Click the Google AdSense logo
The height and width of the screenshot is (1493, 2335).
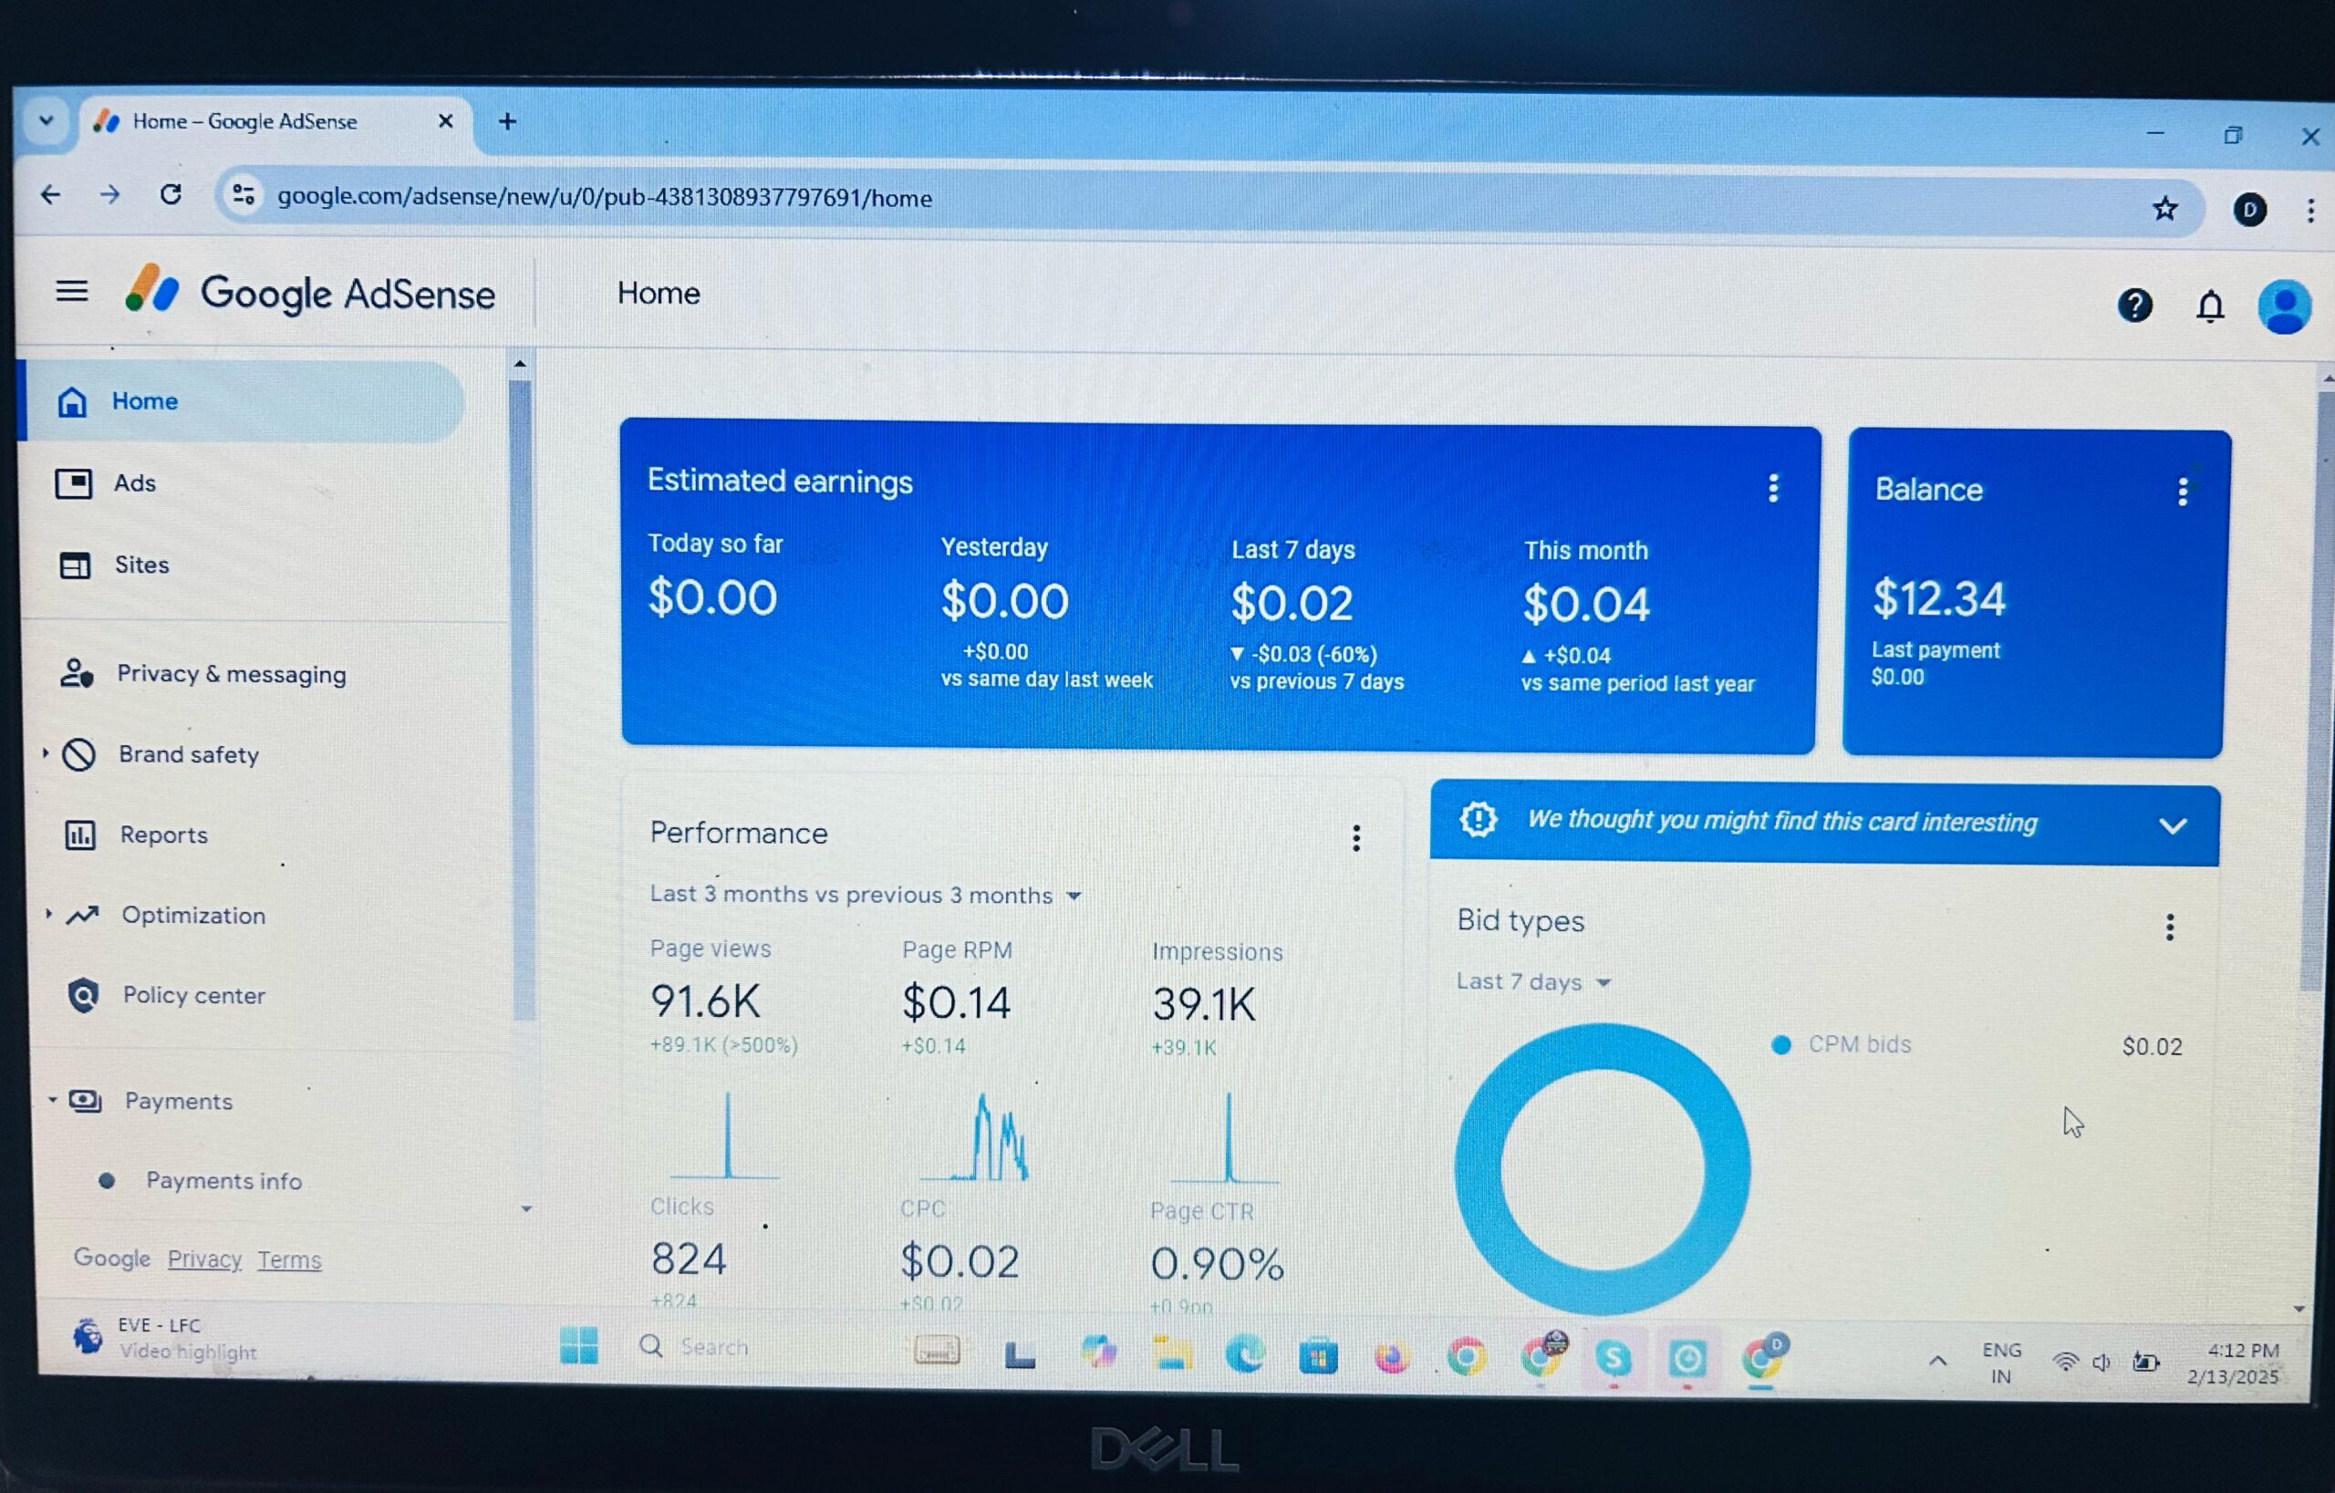click(x=309, y=291)
